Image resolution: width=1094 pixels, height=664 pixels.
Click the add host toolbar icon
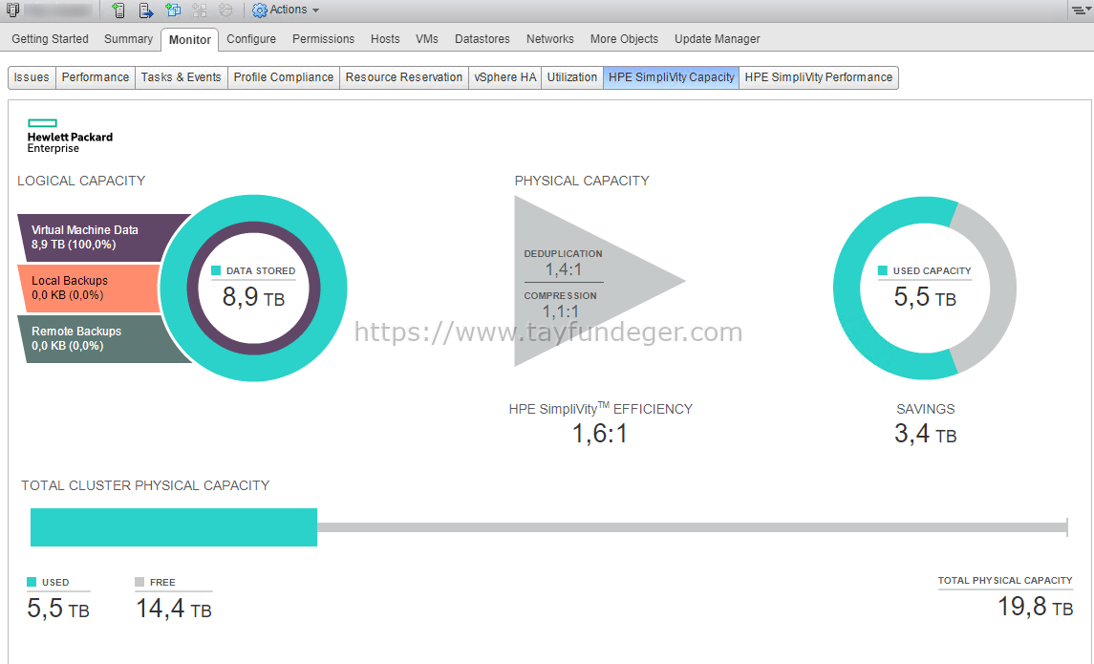click(118, 10)
